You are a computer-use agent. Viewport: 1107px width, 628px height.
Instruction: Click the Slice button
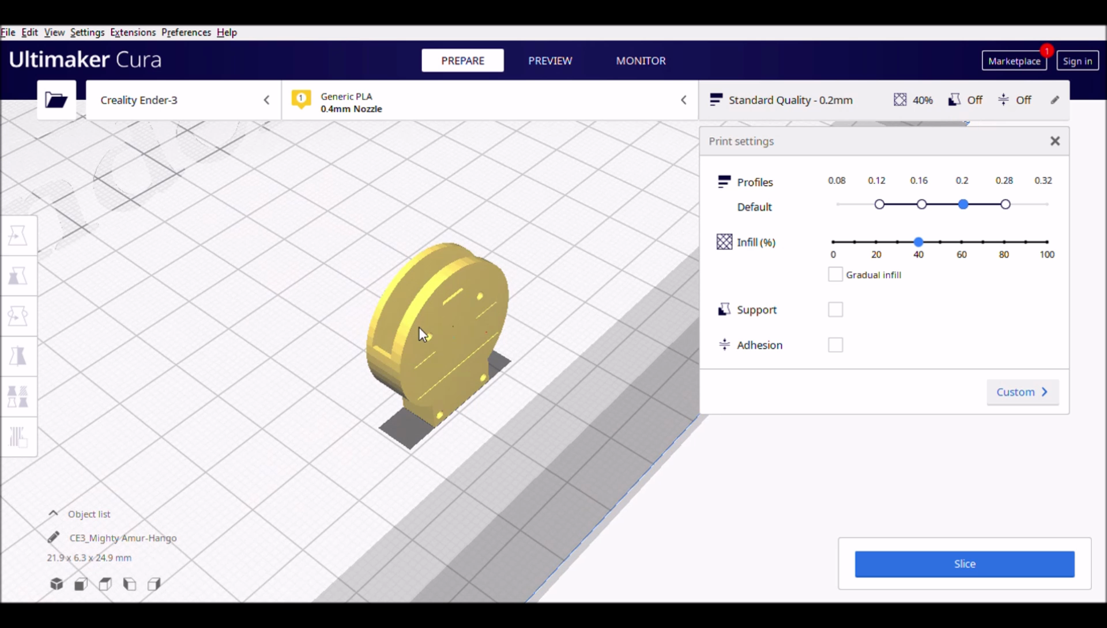point(963,564)
